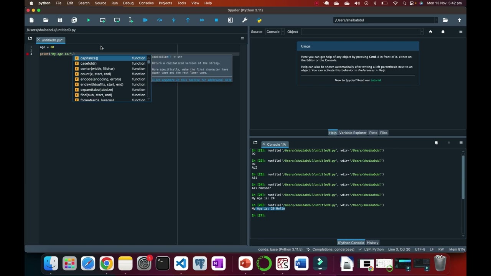Expand the Object field history arrow
The width and height of the screenshot is (491, 276).
[422, 32]
